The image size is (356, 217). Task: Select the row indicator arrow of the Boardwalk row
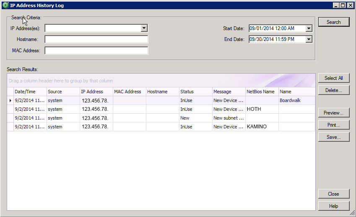point(10,100)
